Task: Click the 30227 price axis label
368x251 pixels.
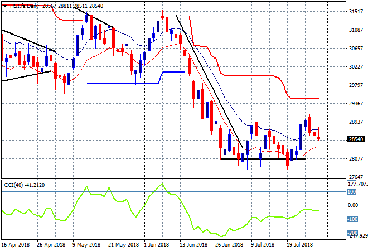Action: pos(356,67)
